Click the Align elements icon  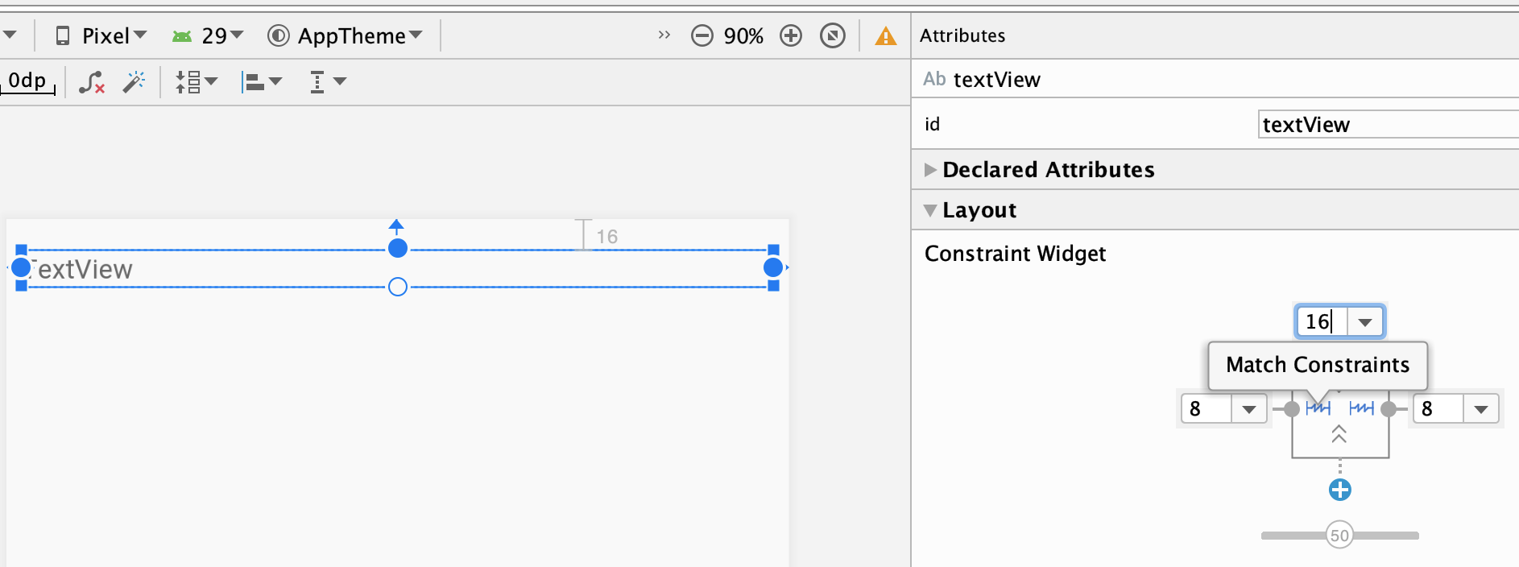tap(258, 81)
